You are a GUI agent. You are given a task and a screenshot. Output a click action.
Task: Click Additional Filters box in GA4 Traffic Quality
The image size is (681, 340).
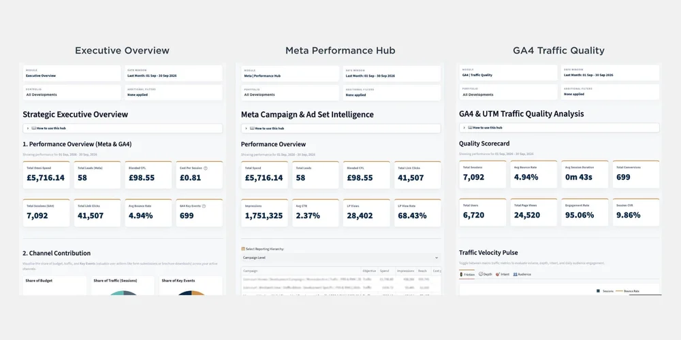[x=610, y=92]
